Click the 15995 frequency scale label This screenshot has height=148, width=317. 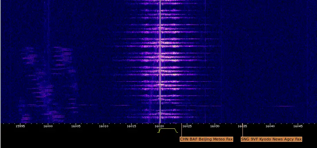click(20, 126)
